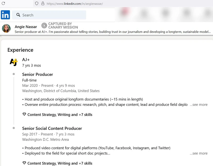Click the shield tracking protection icon
Screen dimensions: 213x166
(37, 3)
